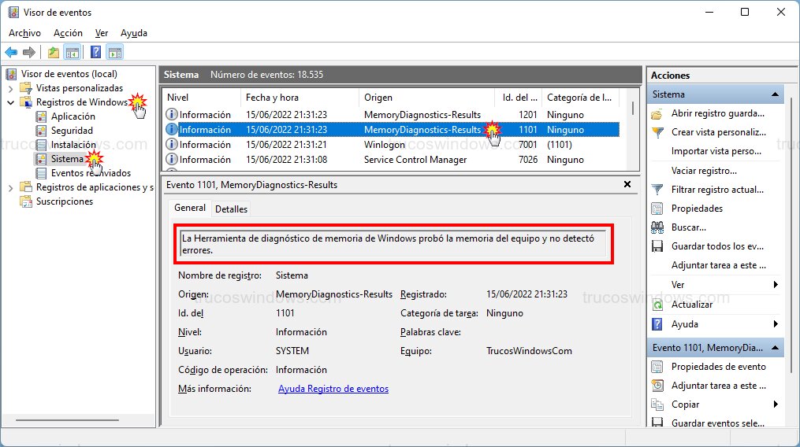Open the Ver submenu arrow in Acciones

(x=776, y=285)
